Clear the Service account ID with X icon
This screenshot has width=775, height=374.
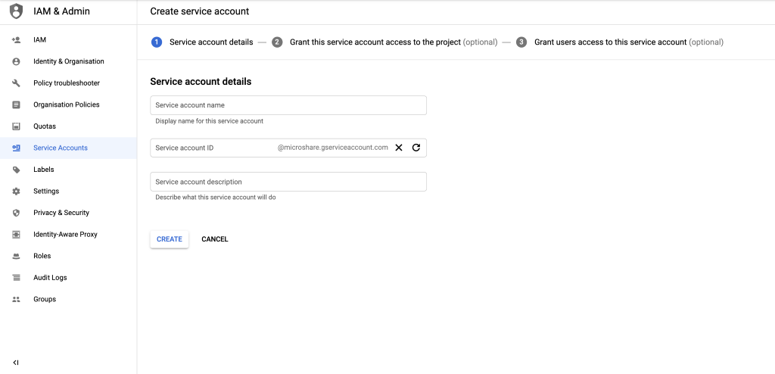[399, 148]
